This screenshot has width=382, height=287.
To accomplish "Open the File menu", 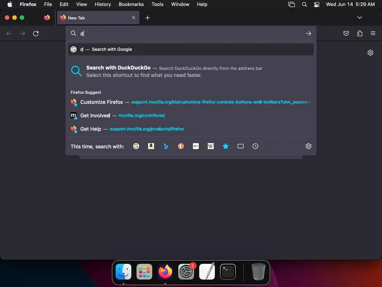I will pyautogui.click(x=48, y=4).
